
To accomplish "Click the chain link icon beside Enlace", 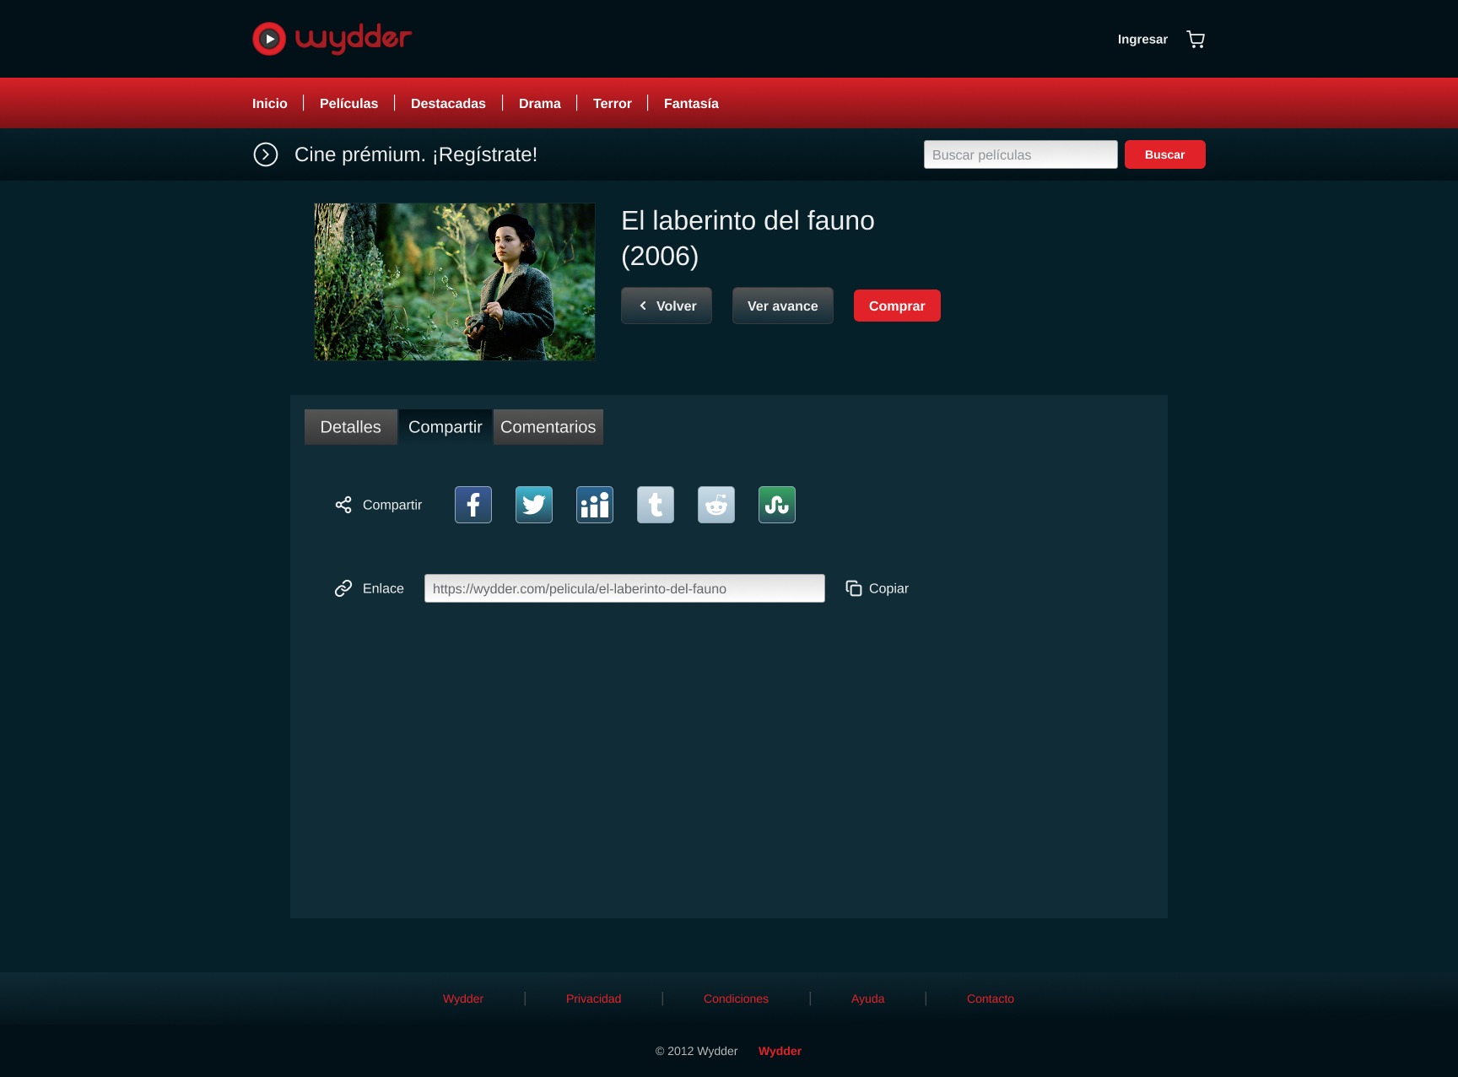I will [343, 588].
